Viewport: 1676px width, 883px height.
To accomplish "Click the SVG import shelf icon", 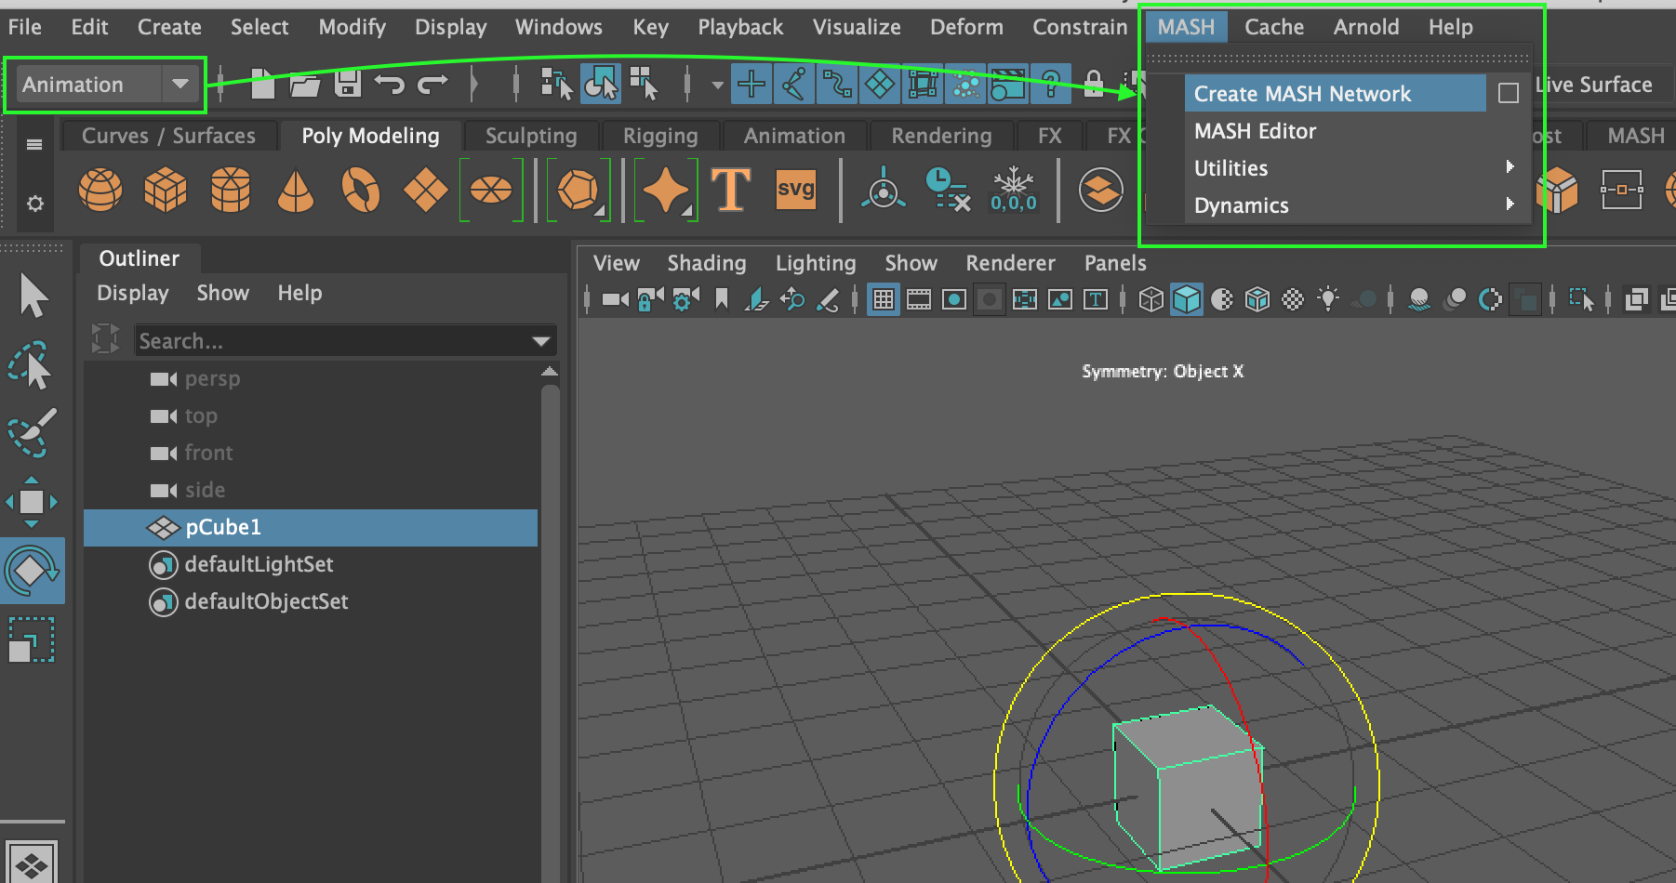I will 795,190.
